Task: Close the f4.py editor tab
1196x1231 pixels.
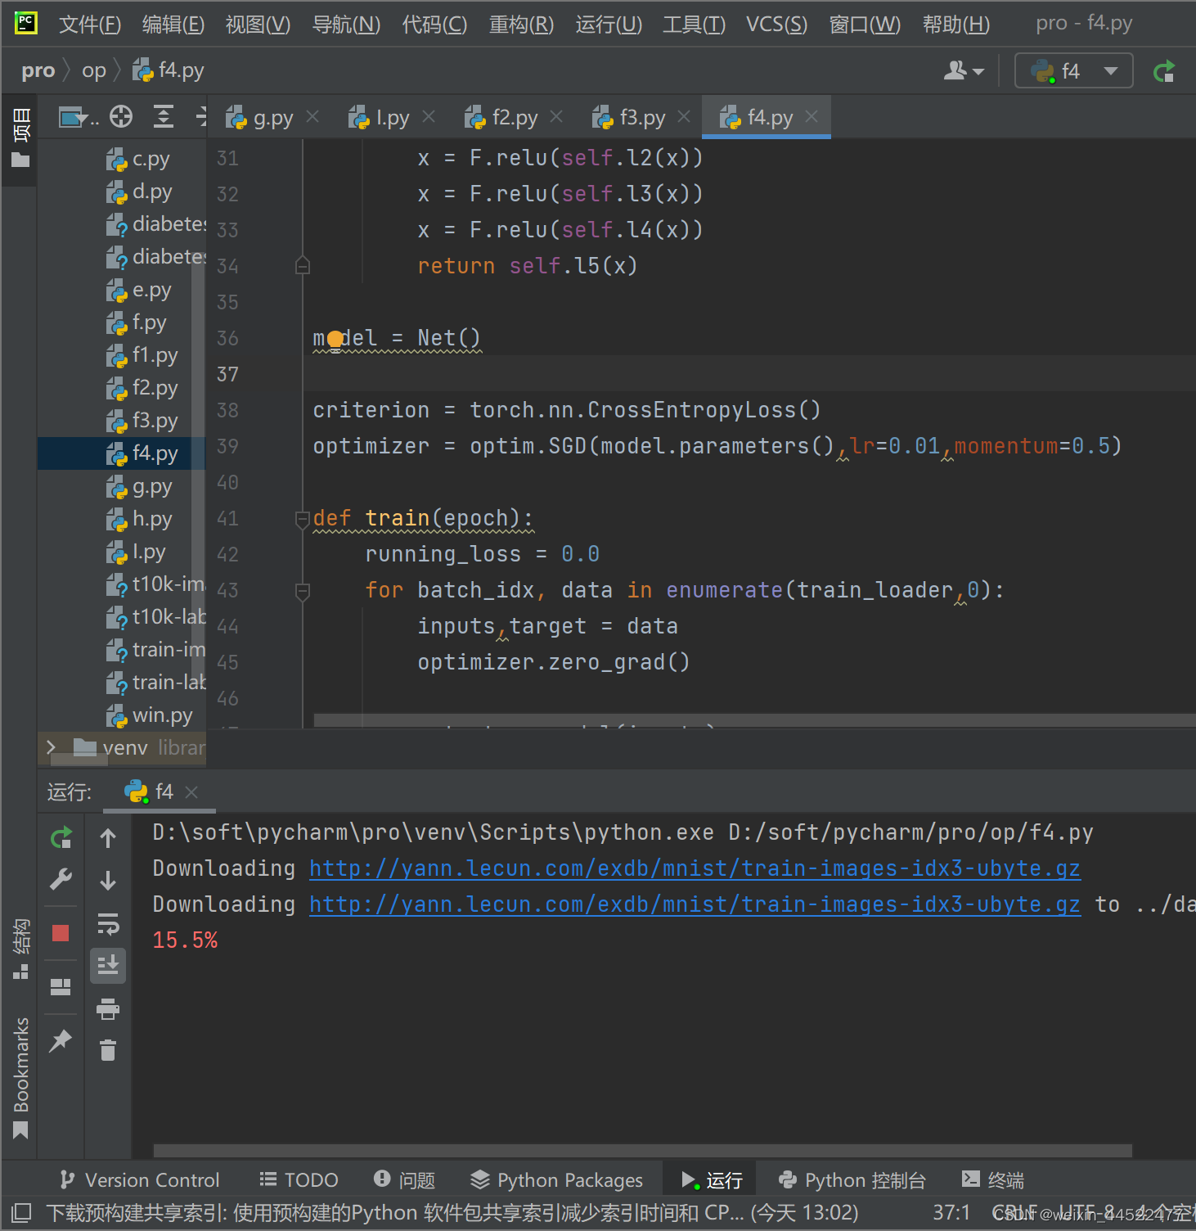Action: click(x=812, y=117)
